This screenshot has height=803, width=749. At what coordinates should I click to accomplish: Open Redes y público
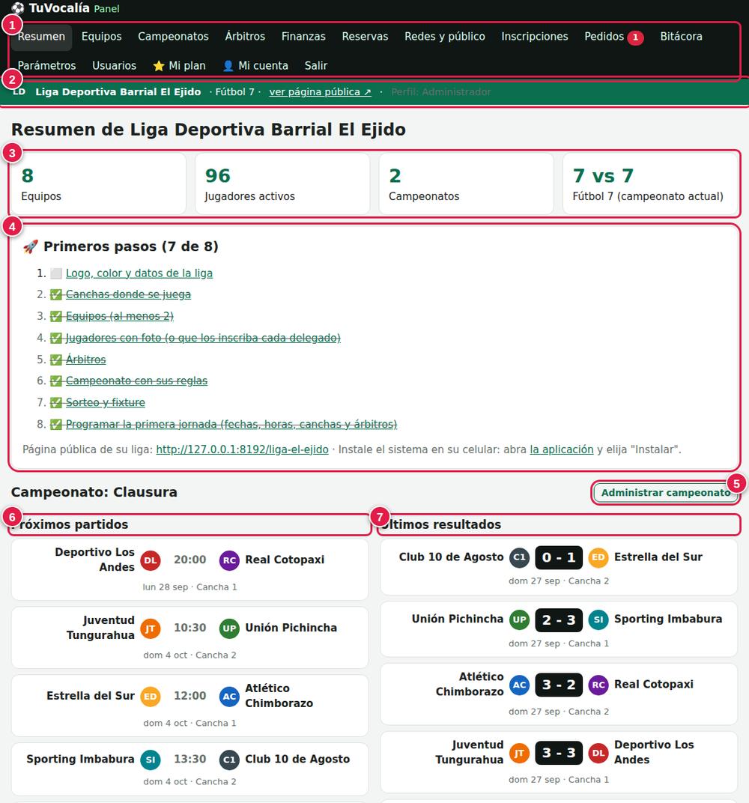pos(445,37)
